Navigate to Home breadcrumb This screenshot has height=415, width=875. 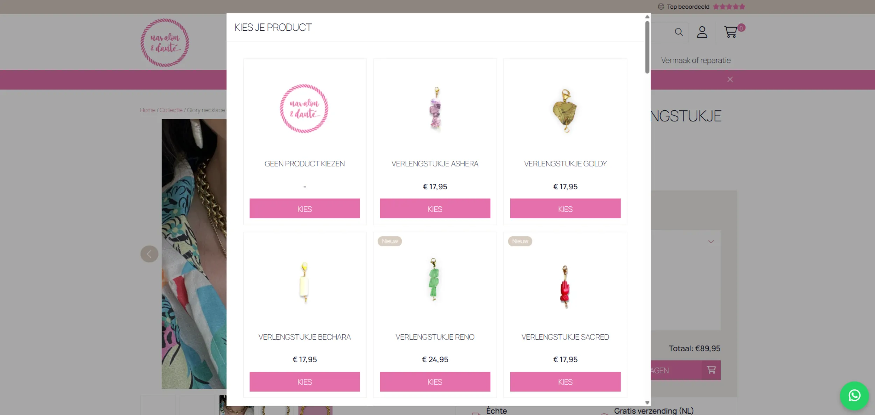click(x=147, y=110)
